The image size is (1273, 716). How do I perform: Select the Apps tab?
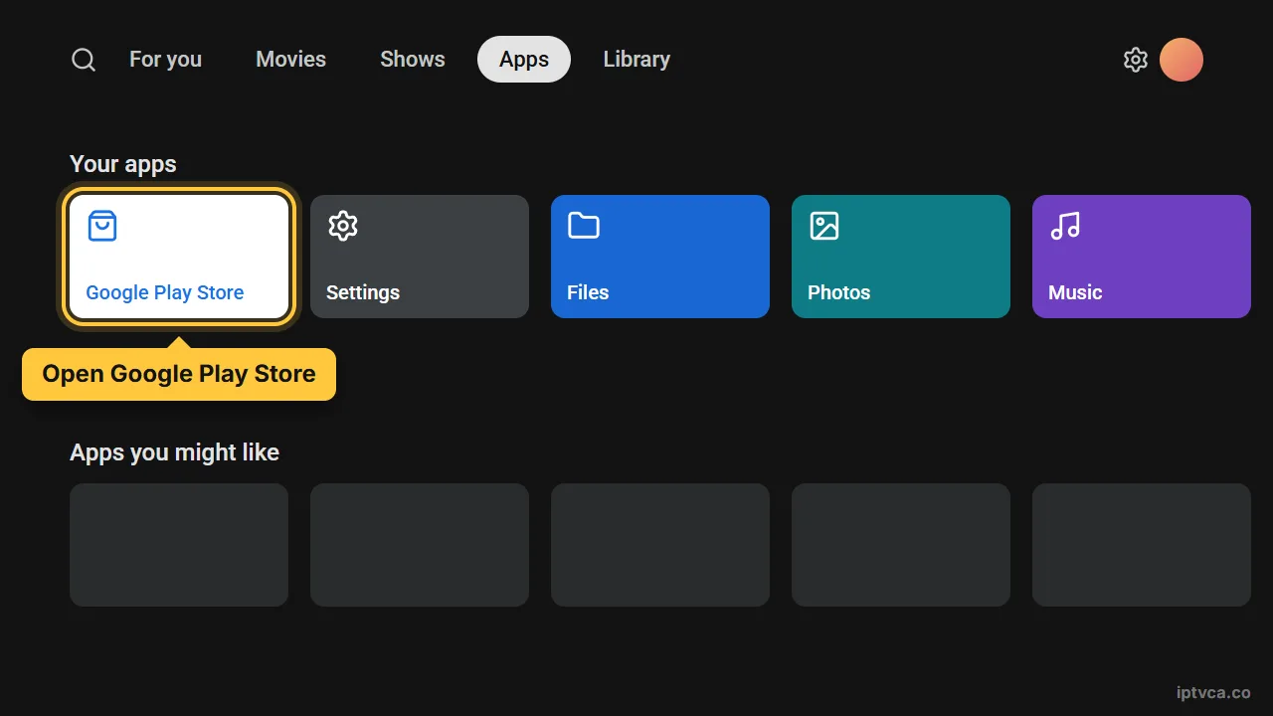point(524,60)
